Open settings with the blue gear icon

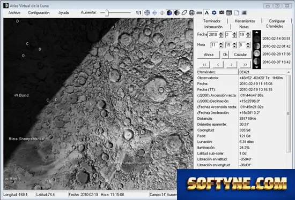(214, 13)
